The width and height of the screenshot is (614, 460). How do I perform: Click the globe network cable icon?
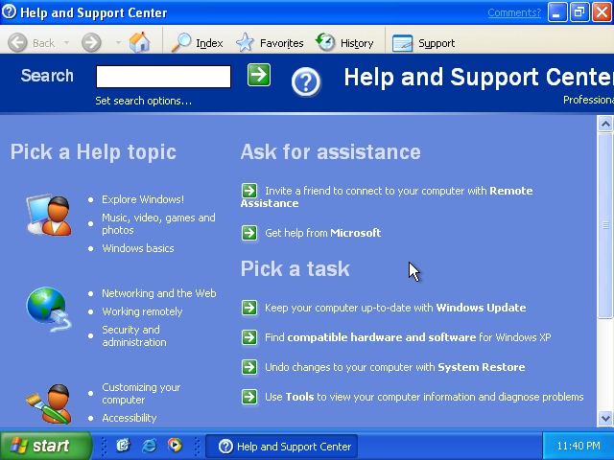pyautogui.click(x=49, y=310)
